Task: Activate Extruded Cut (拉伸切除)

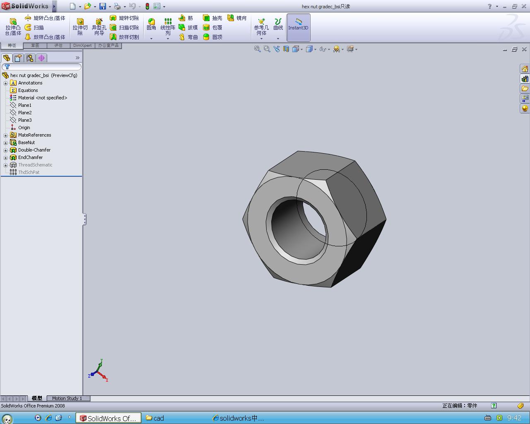Action: pos(80,27)
